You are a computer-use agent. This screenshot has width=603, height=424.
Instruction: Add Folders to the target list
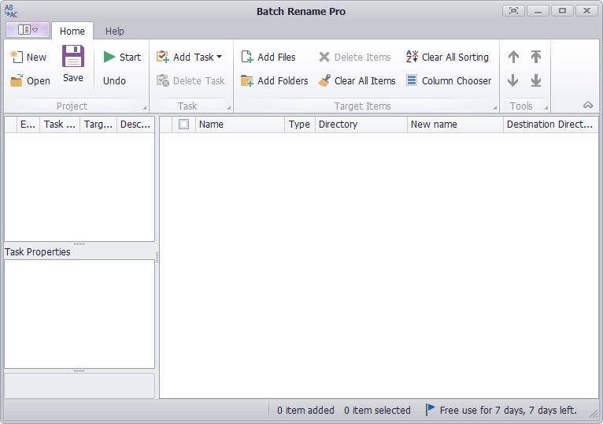[274, 81]
